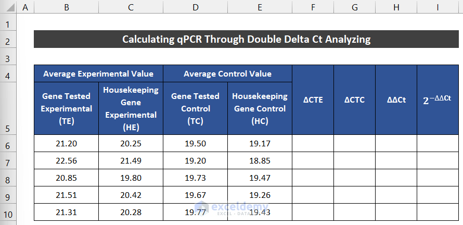The height and width of the screenshot is (225, 463).
Task: Select the ΔΔCt header cell
Action: [x=396, y=99]
